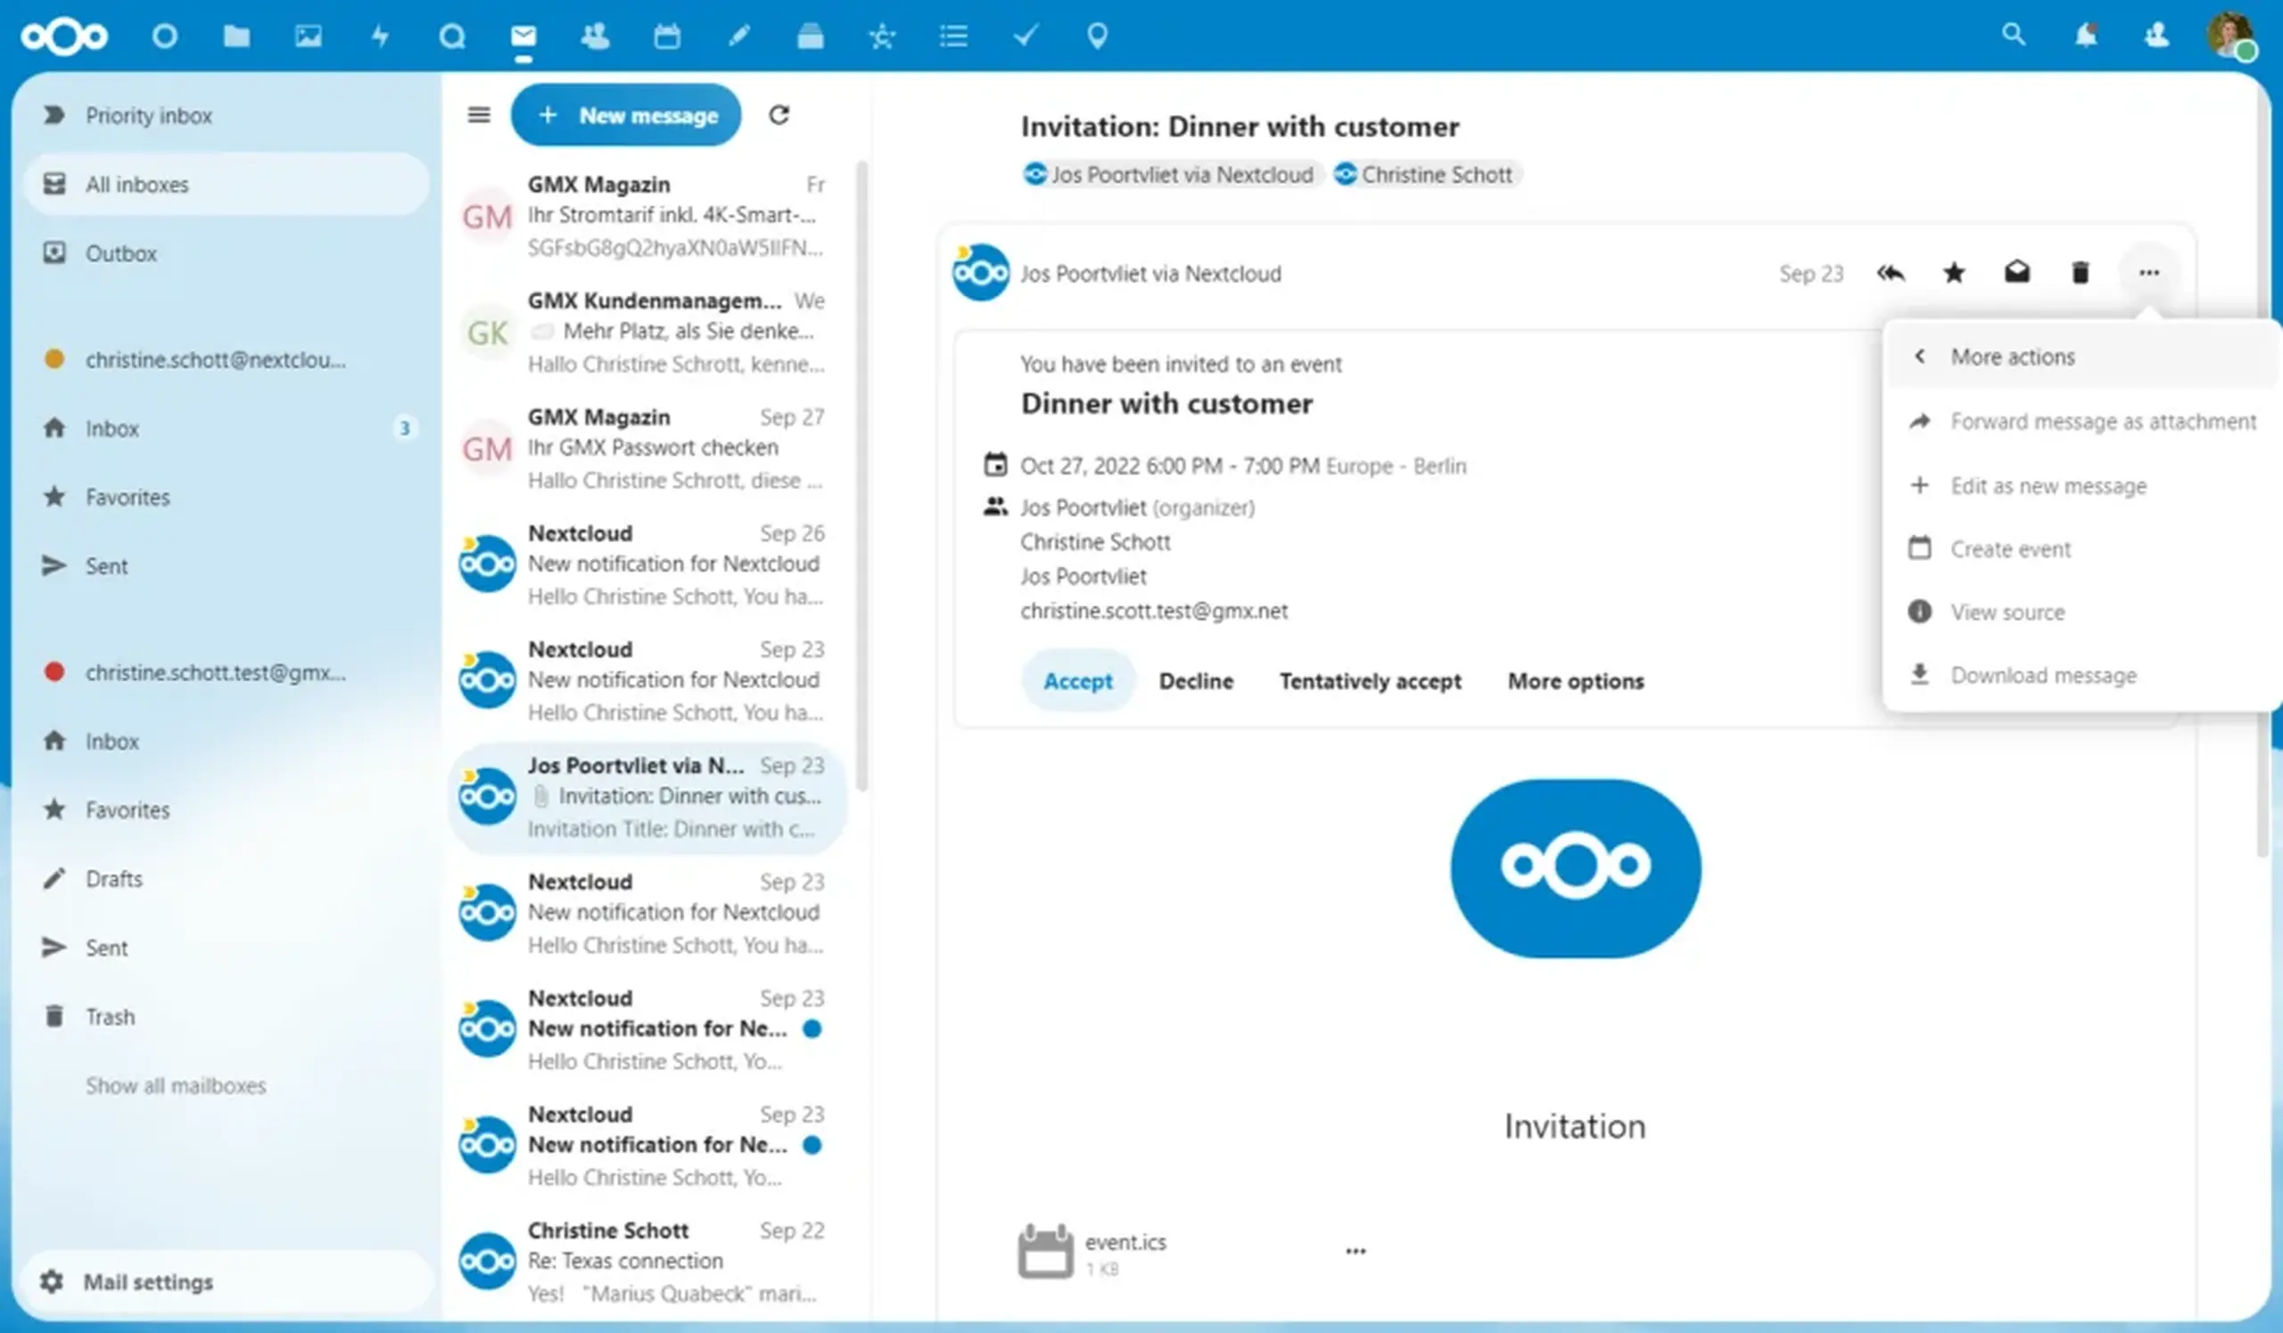Choose Create event from the actions menu
This screenshot has width=2283, height=1333.
[2010, 548]
